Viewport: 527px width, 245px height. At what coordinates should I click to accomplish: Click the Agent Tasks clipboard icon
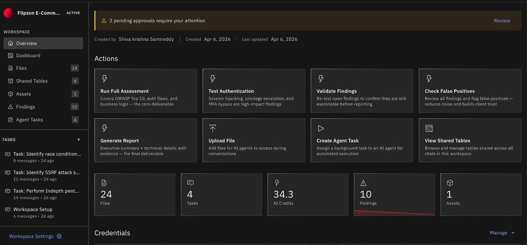(11, 120)
